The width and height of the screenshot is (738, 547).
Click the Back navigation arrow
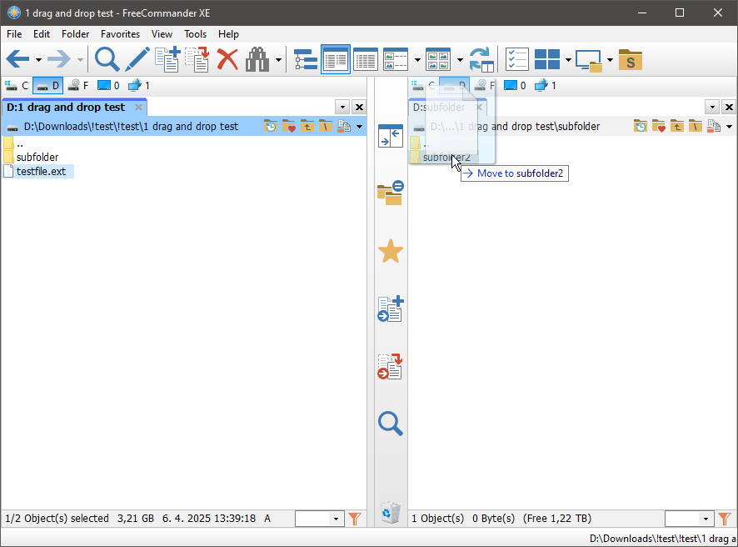click(x=17, y=59)
